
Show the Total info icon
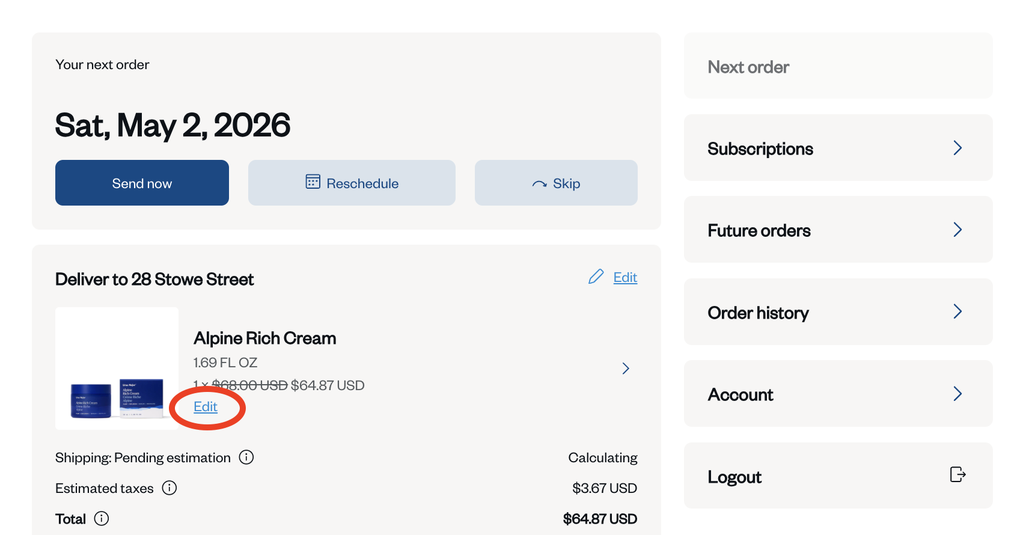pyautogui.click(x=102, y=518)
